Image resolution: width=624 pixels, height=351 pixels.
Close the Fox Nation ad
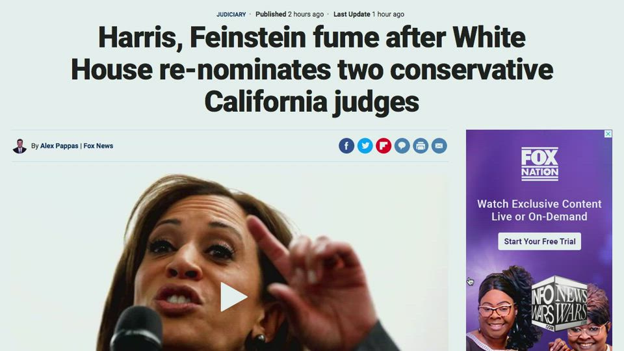tap(608, 134)
